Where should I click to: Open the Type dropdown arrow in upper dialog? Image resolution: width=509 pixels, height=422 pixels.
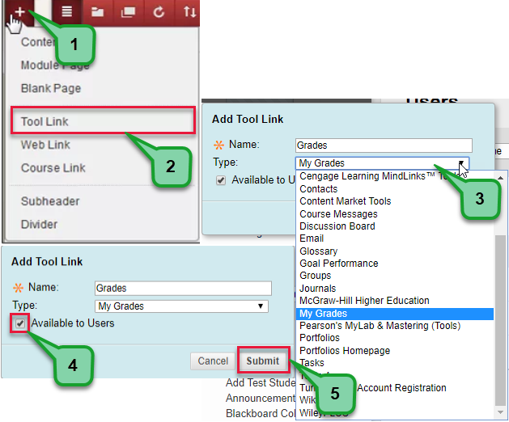[x=461, y=163]
